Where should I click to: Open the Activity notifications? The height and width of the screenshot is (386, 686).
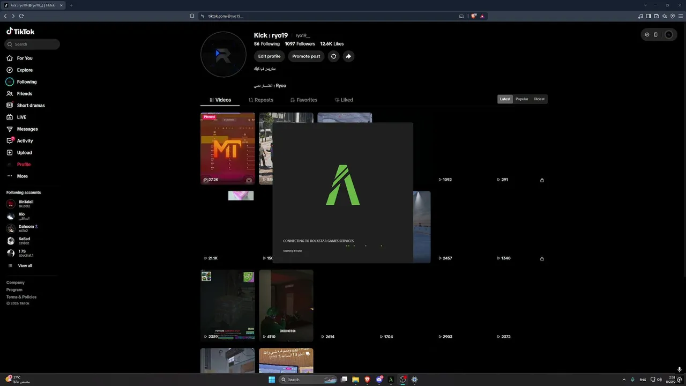point(20,141)
